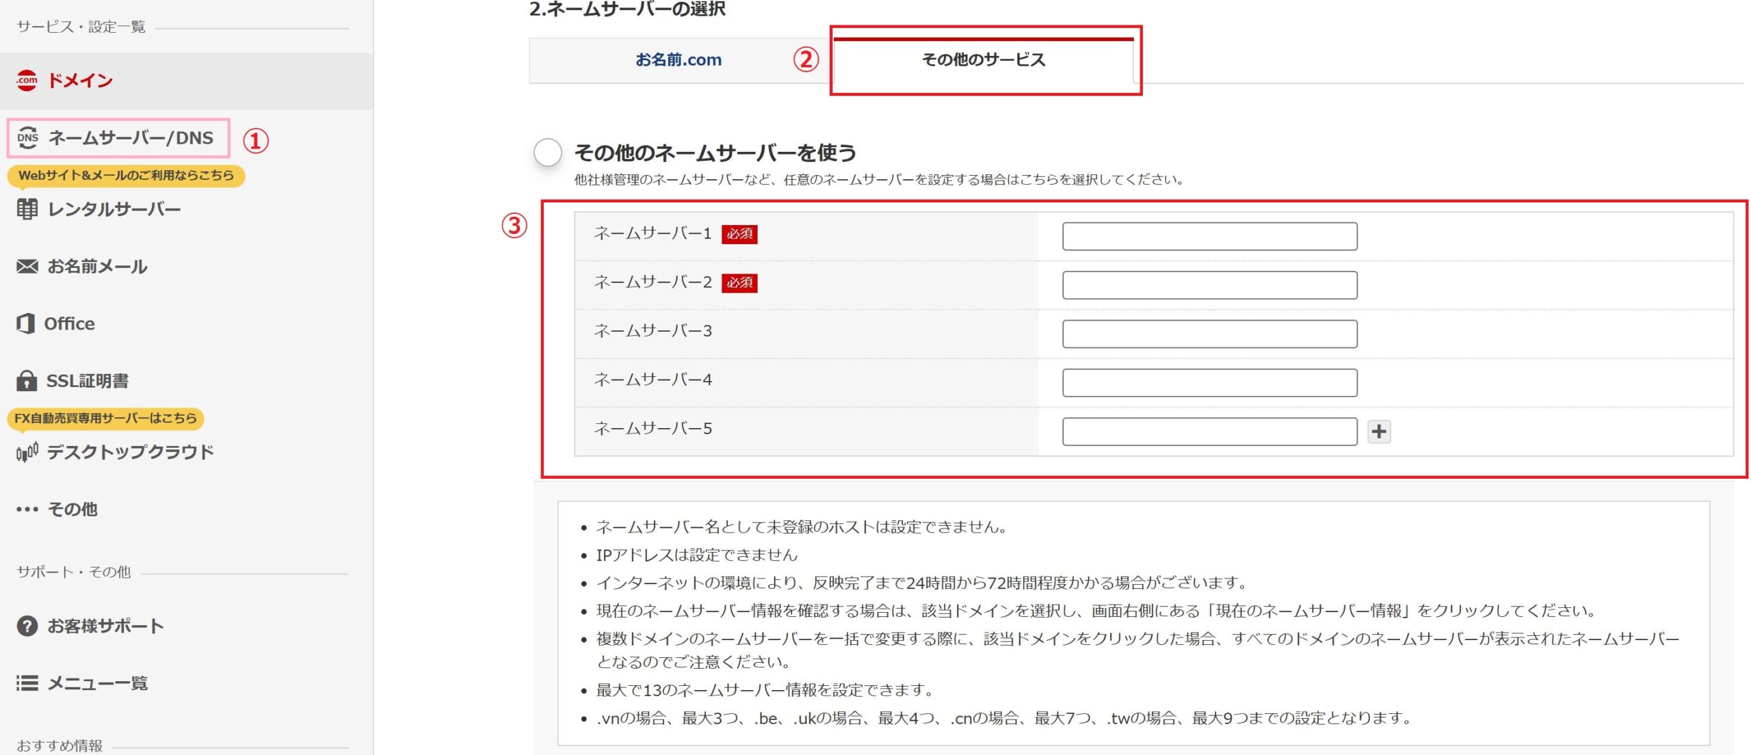
Task: Click the おすすめ情報 section label
Action: click(x=60, y=745)
